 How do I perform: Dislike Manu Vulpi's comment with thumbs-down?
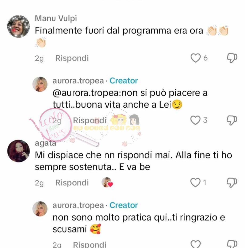point(232,58)
